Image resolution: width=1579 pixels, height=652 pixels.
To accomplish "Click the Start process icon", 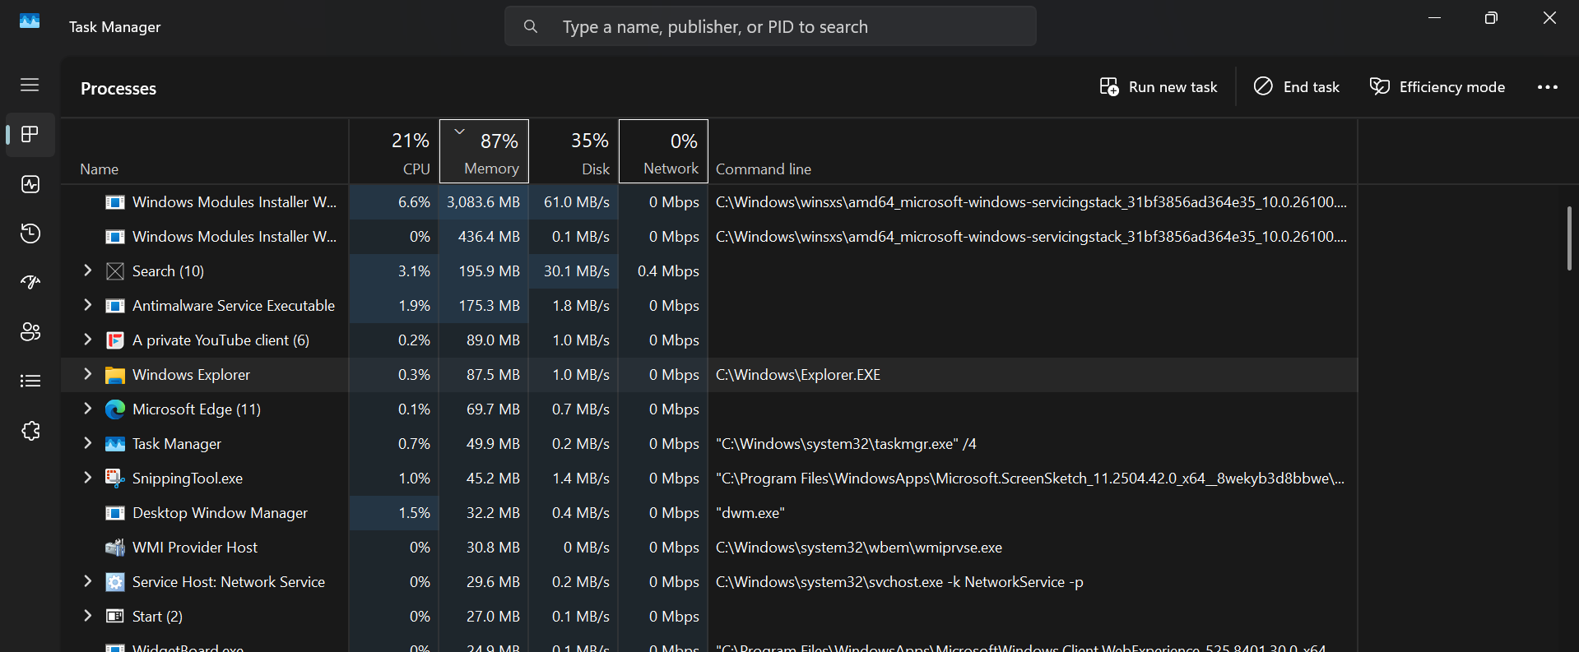I will pyautogui.click(x=115, y=616).
